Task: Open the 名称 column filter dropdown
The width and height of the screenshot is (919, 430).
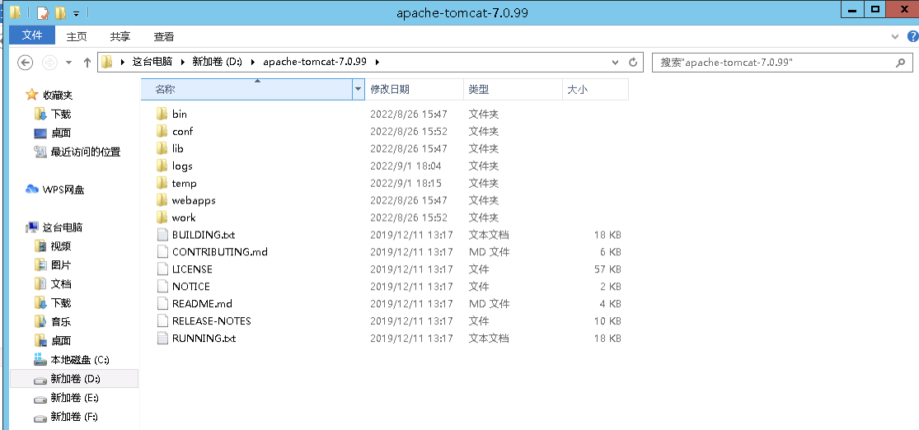Action: pyautogui.click(x=358, y=89)
